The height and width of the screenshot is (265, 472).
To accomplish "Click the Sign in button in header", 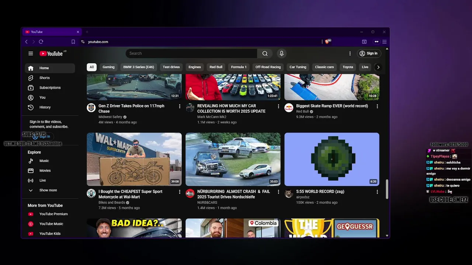I will 369,53.
